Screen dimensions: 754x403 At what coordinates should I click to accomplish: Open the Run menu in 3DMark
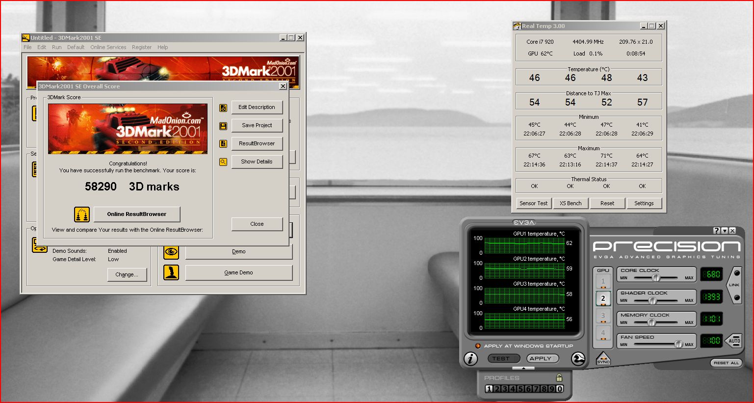tap(57, 48)
